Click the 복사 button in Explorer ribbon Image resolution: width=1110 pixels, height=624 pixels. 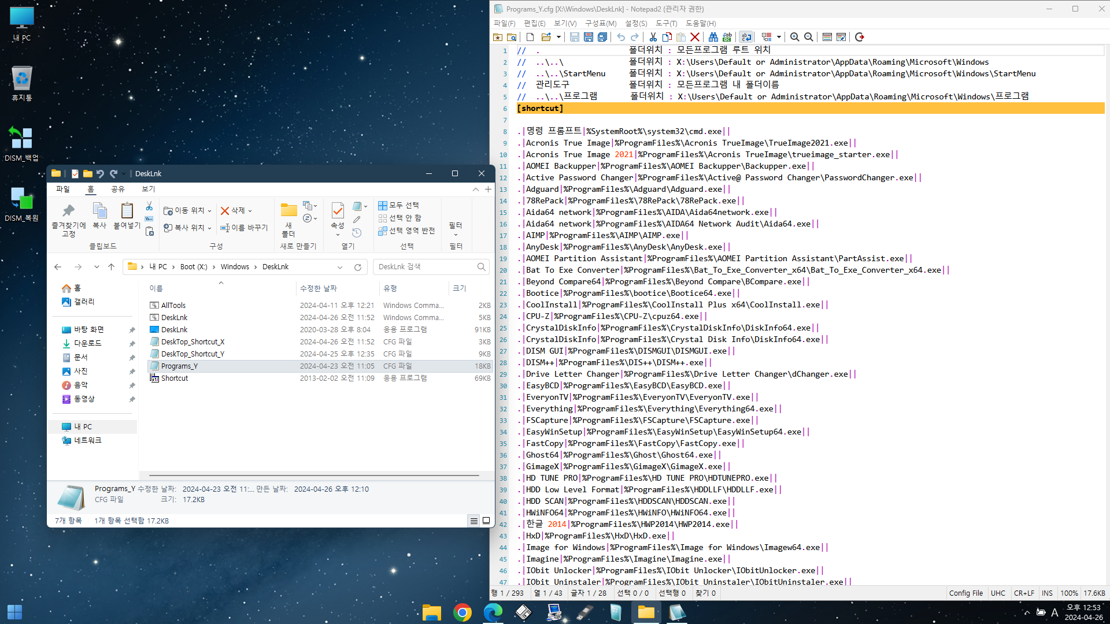[99, 216]
